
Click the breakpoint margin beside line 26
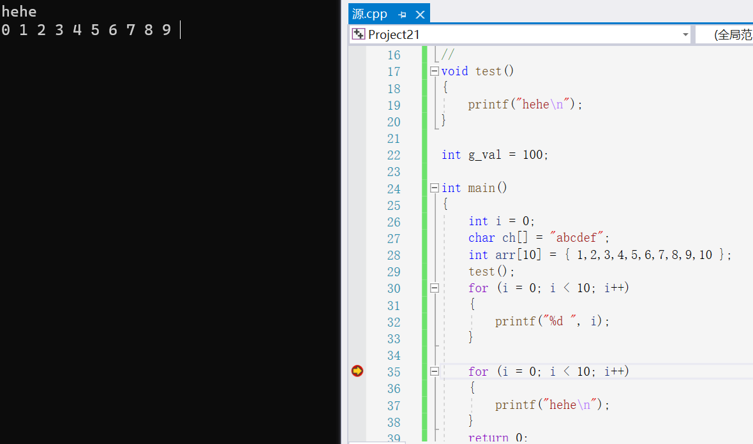[x=357, y=221]
